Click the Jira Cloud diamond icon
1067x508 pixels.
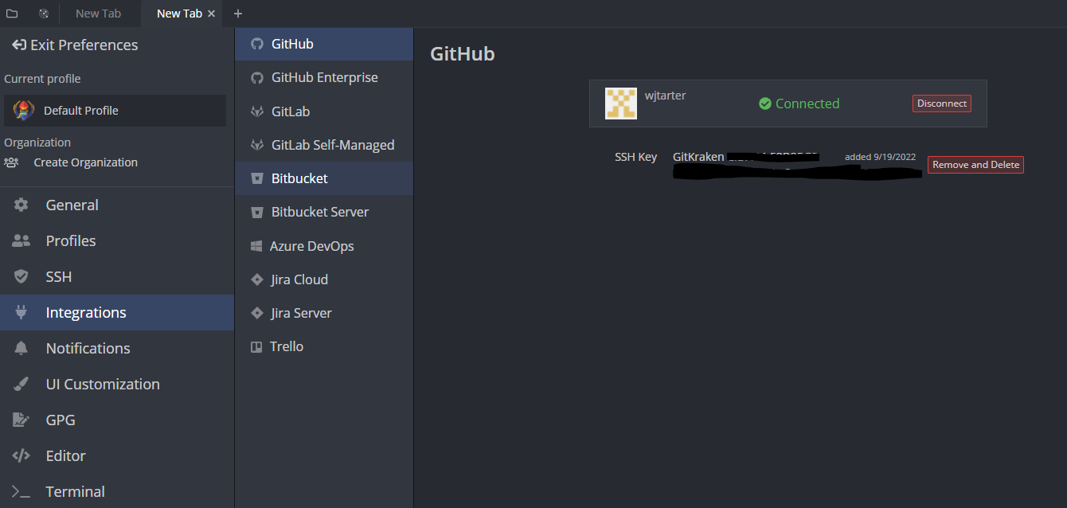coord(256,279)
